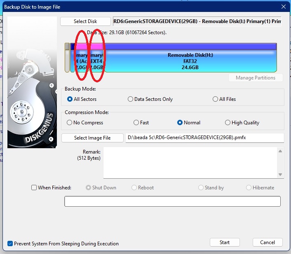
Task: Cancel the backup dialog
Action: [x=267, y=242]
